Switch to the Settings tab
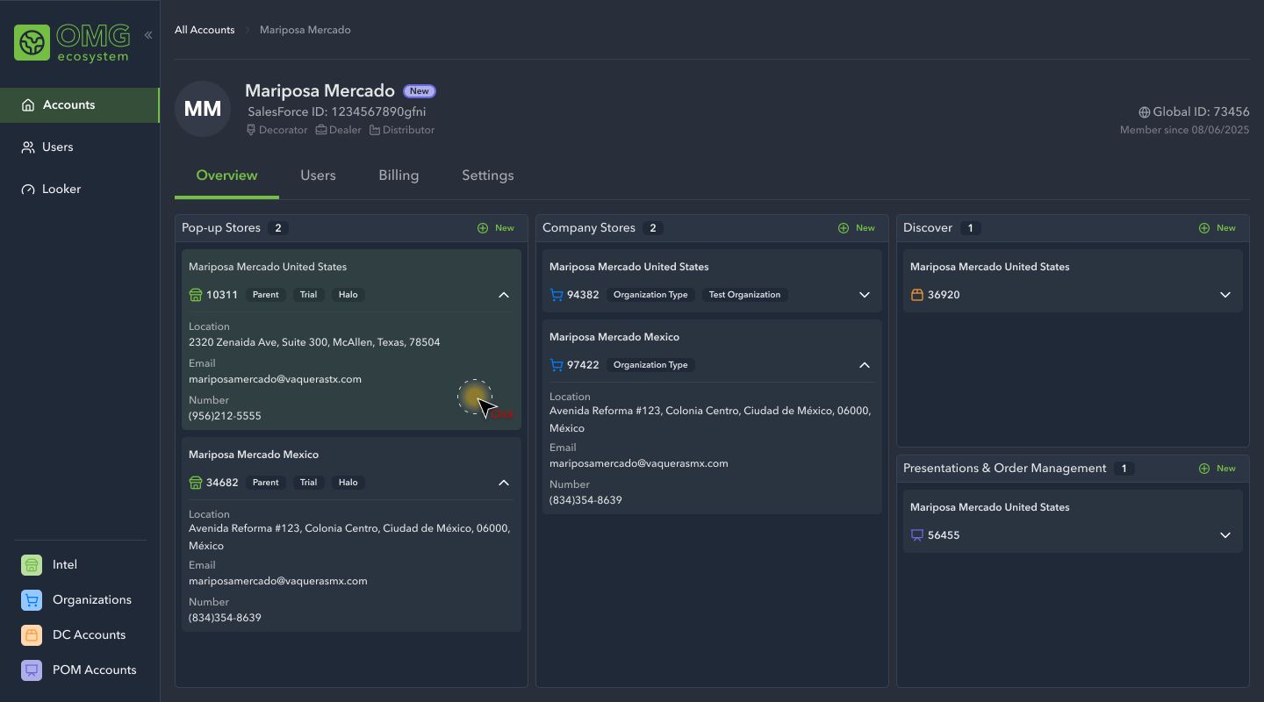The width and height of the screenshot is (1264, 702). click(x=488, y=175)
